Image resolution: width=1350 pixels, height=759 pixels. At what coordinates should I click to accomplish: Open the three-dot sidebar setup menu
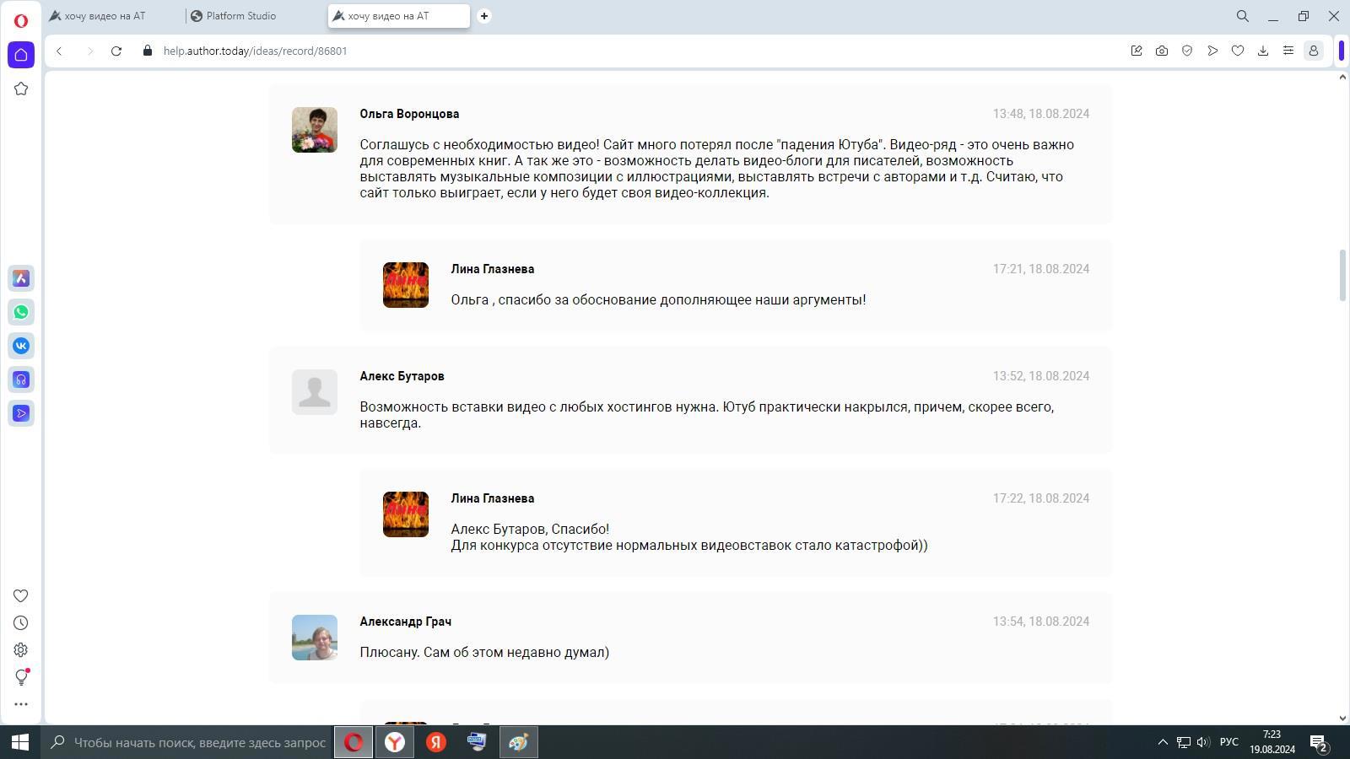(x=21, y=704)
